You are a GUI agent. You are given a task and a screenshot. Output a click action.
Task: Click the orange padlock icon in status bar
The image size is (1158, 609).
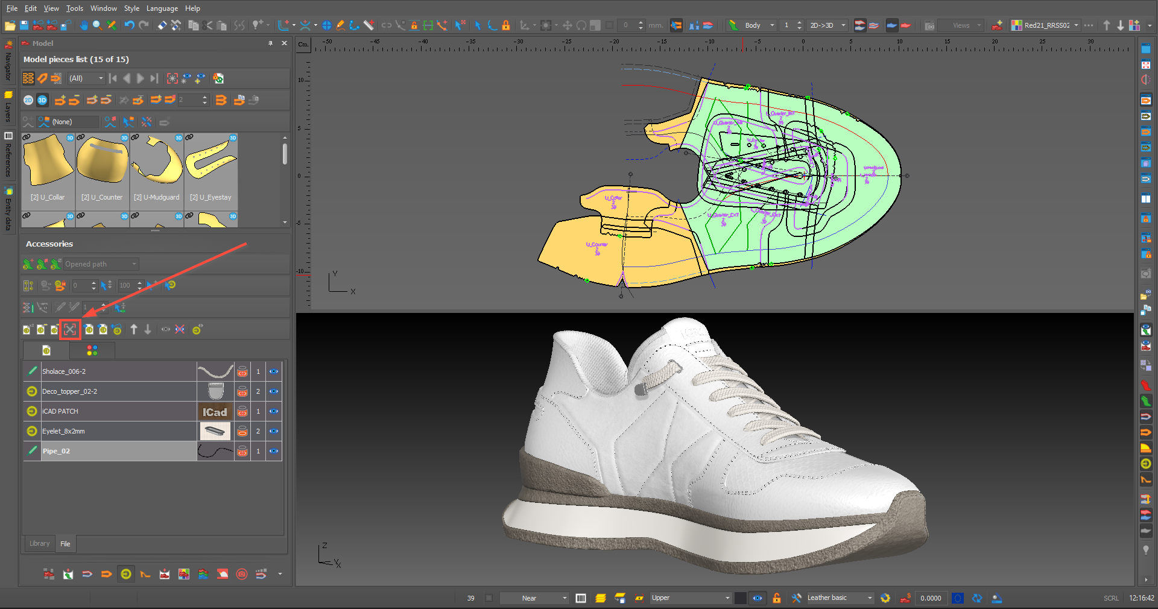pos(777,598)
